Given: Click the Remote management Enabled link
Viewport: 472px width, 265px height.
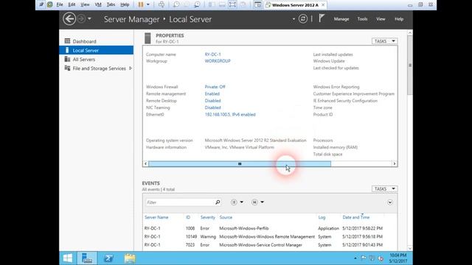Looking at the screenshot, I should tap(212, 93).
